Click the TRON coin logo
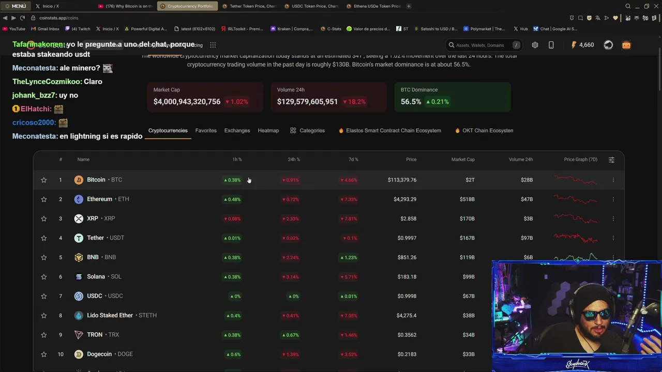This screenshot has width=662, height=372. pyautogui.click(x=79, y=335)
